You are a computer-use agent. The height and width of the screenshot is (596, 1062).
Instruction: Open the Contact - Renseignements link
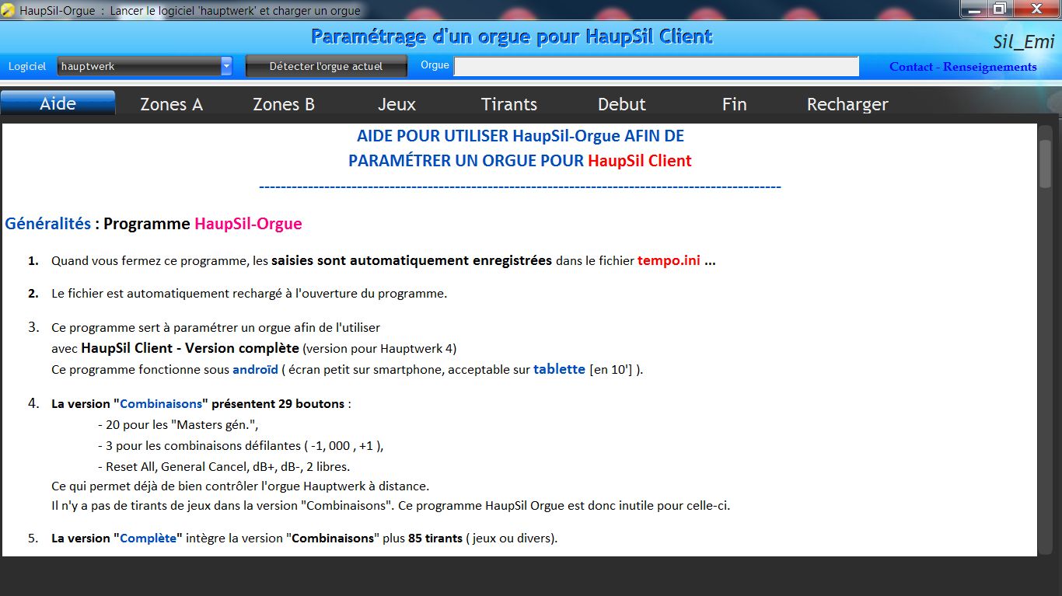tap(962, 67)
